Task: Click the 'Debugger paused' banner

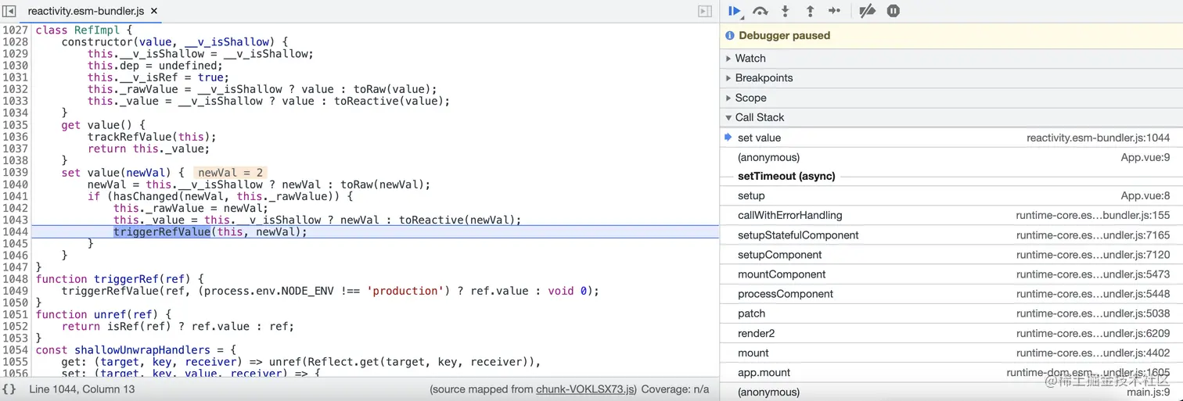Action: click(x=951, y=35)
